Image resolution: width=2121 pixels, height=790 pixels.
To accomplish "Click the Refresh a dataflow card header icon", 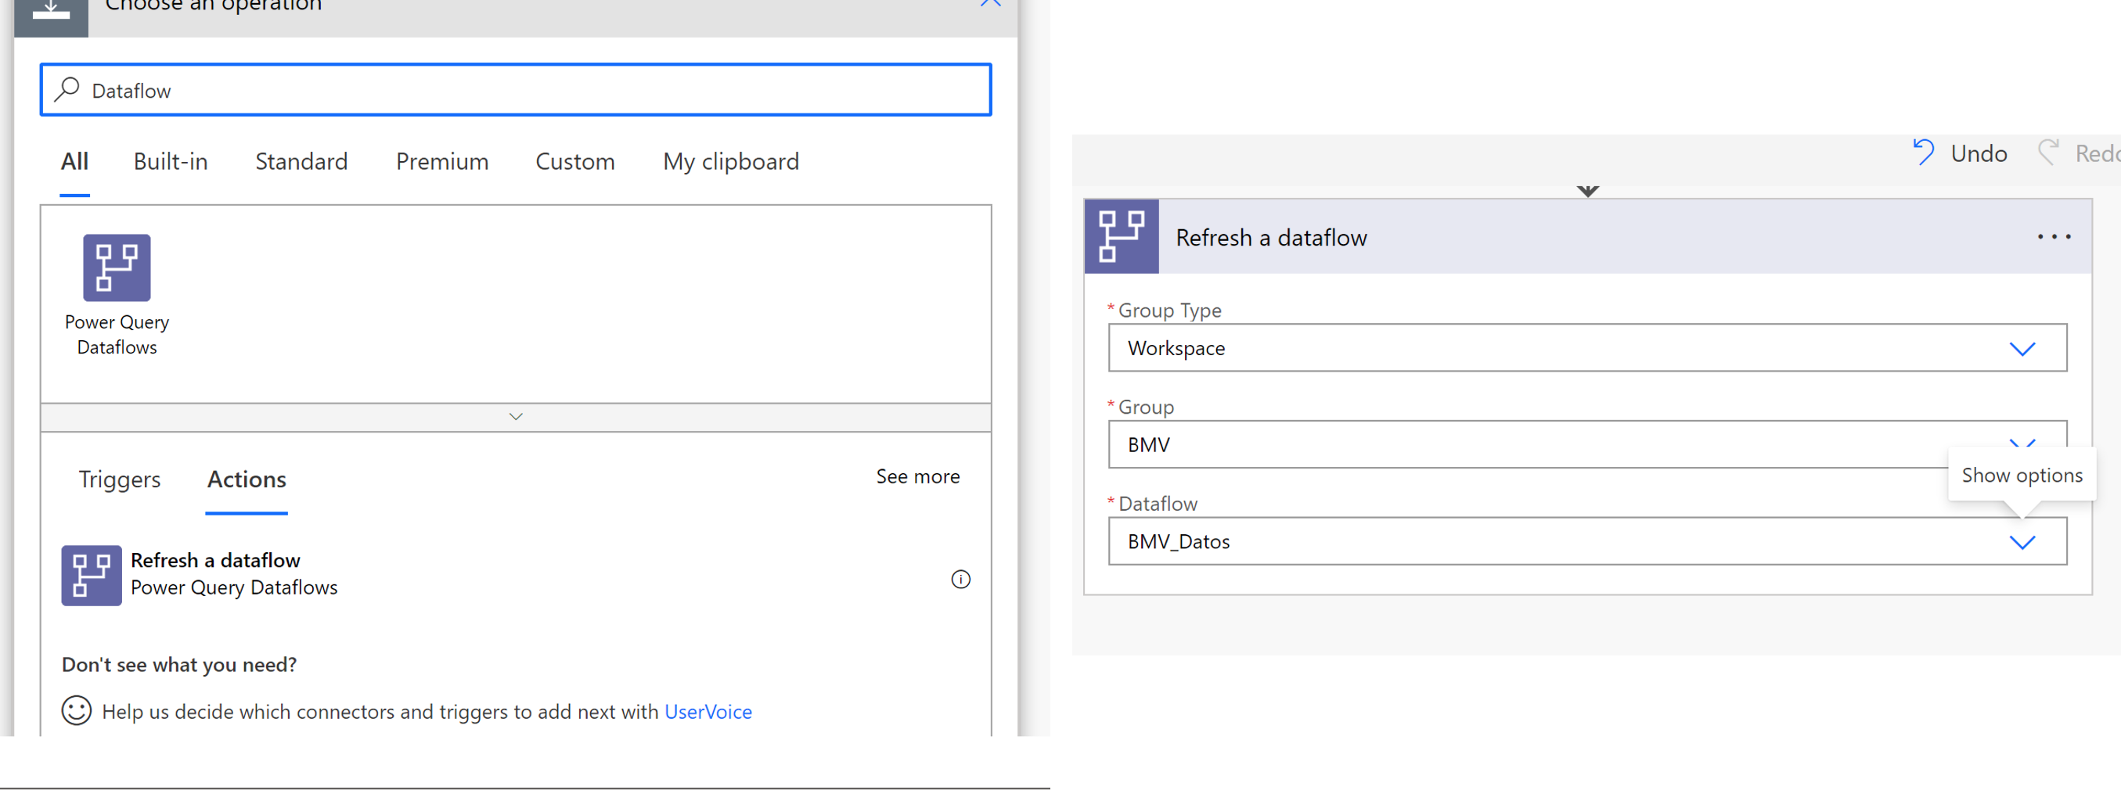I will [x=1122, y=237].
